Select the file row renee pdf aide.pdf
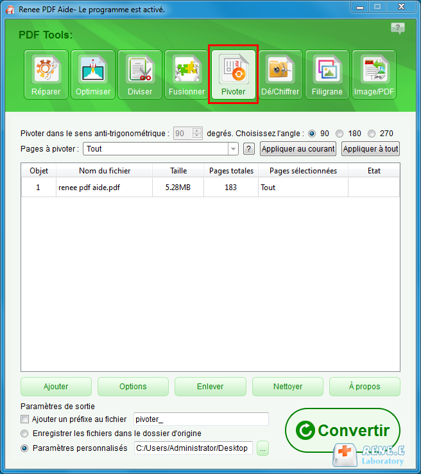This screenshot has height=474, width=421. pos(210,188)
